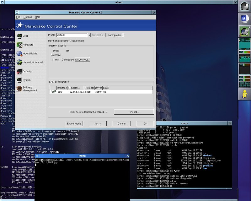Click the Cancel button
Image resolution: width=251 pixels, height=201 pixels.
point(121,123)
